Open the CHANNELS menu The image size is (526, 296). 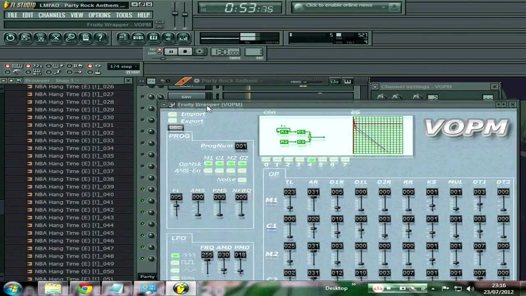52,15
